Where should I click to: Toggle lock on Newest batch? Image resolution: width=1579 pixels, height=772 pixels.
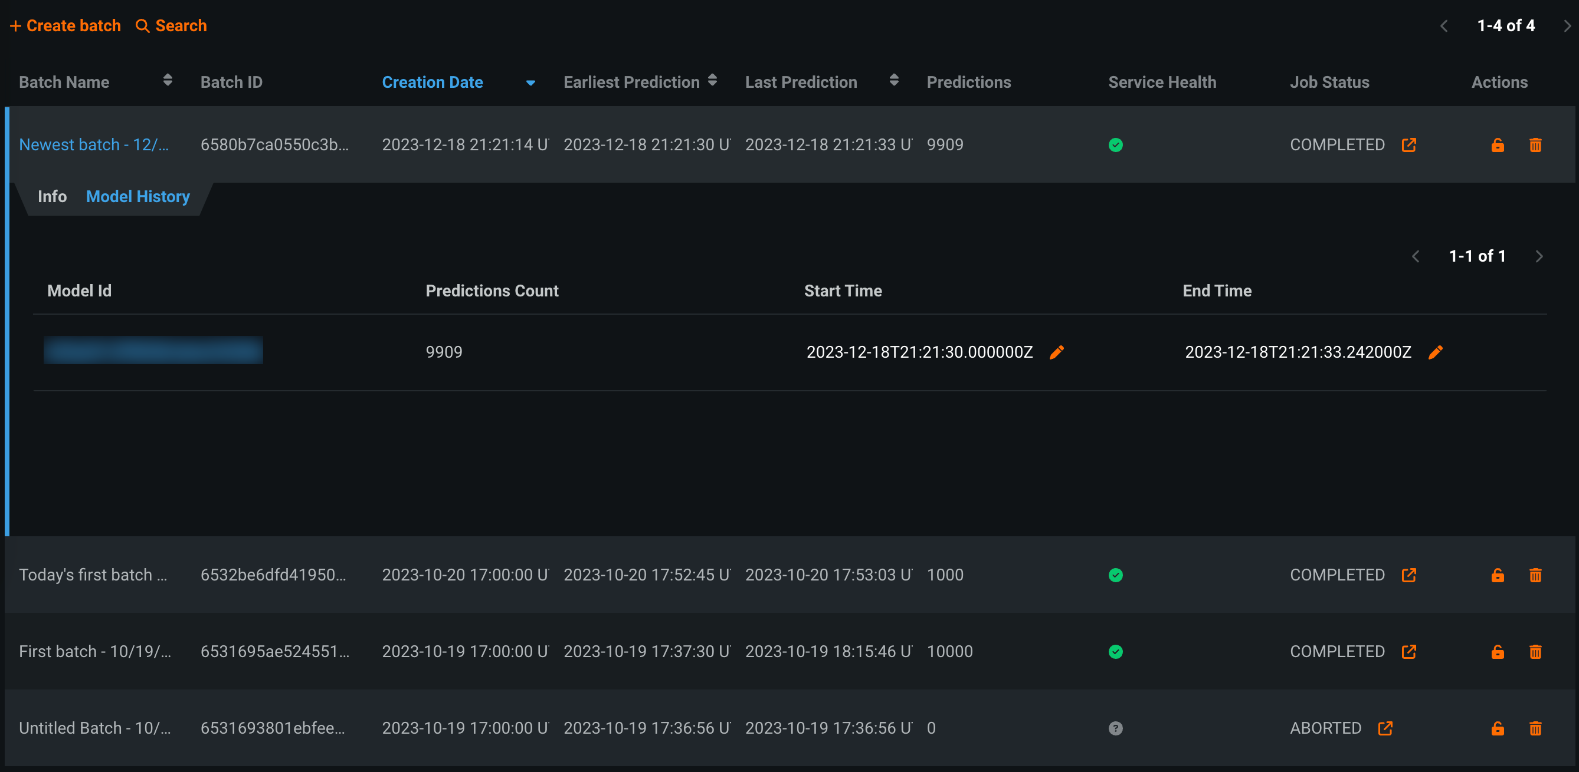tap(1497, 145)
